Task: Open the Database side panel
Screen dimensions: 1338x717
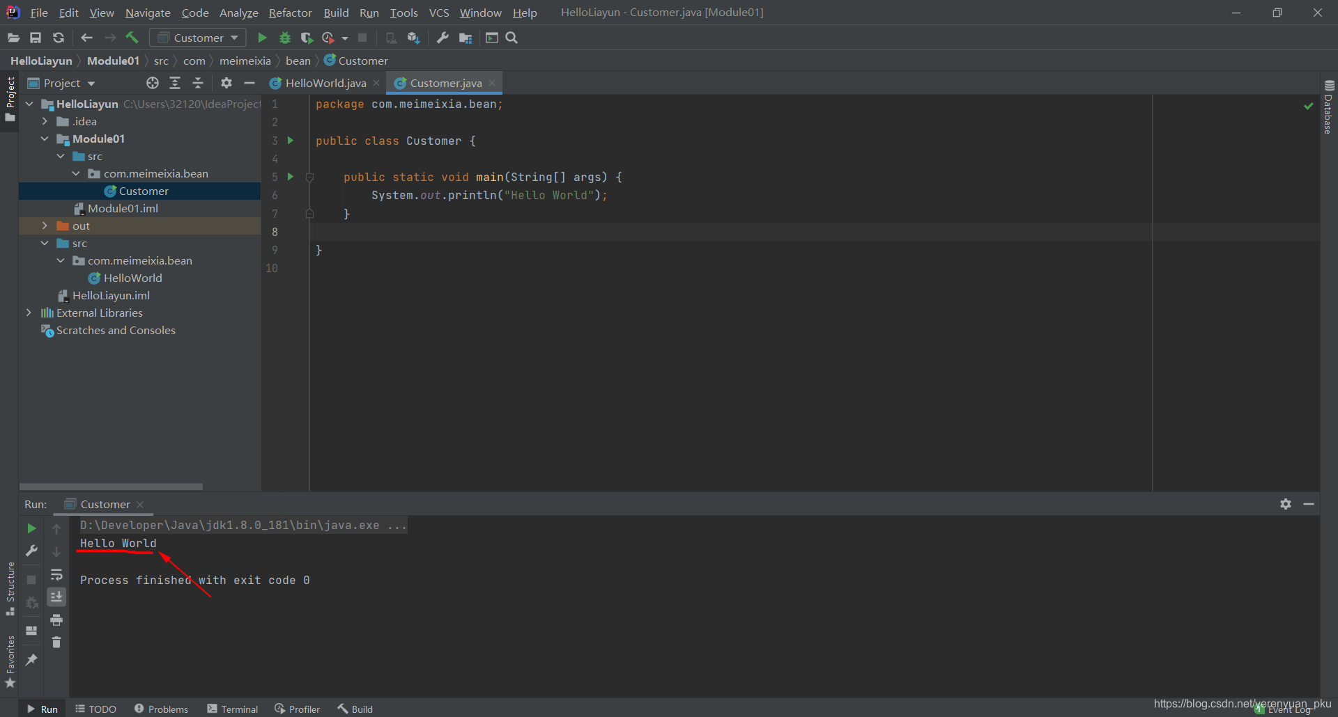Action: click(1329, 107)
